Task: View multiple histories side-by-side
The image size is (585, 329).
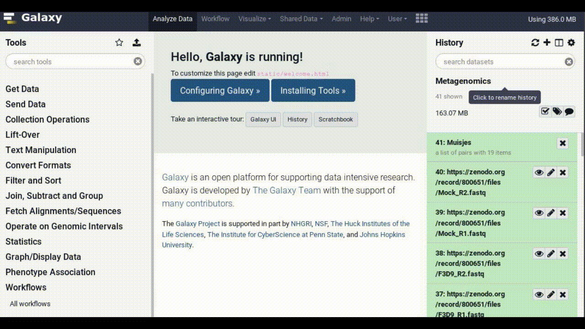Action: 558,42
